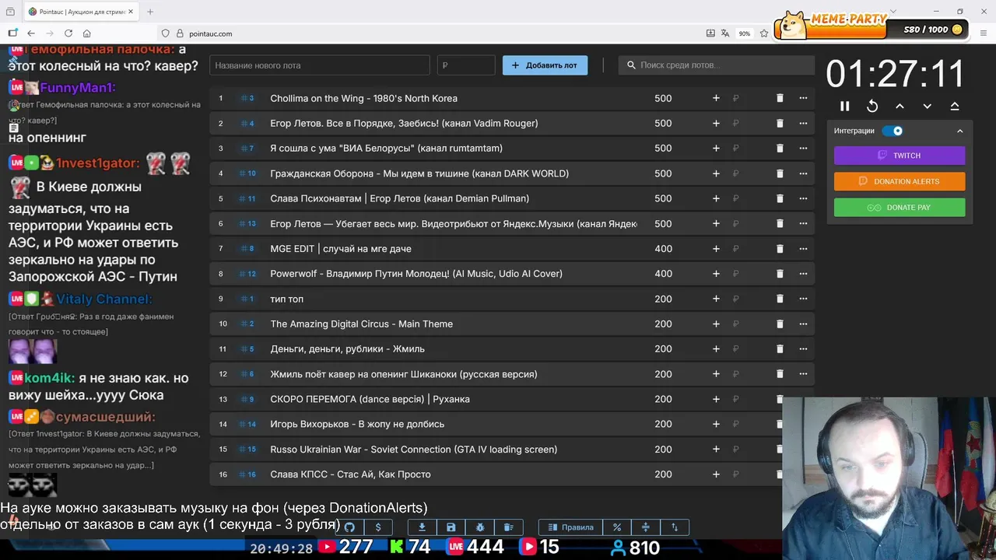Decrease timer with the down chevron
This screenshot has height=560, width=996.
tap(927, 106)
